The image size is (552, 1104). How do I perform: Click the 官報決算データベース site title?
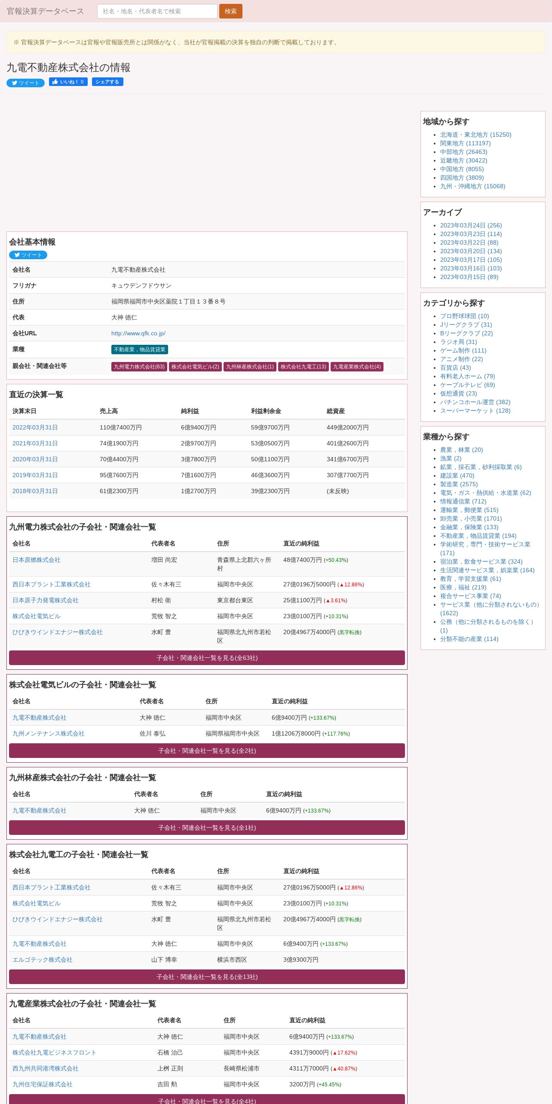[45, 11]
